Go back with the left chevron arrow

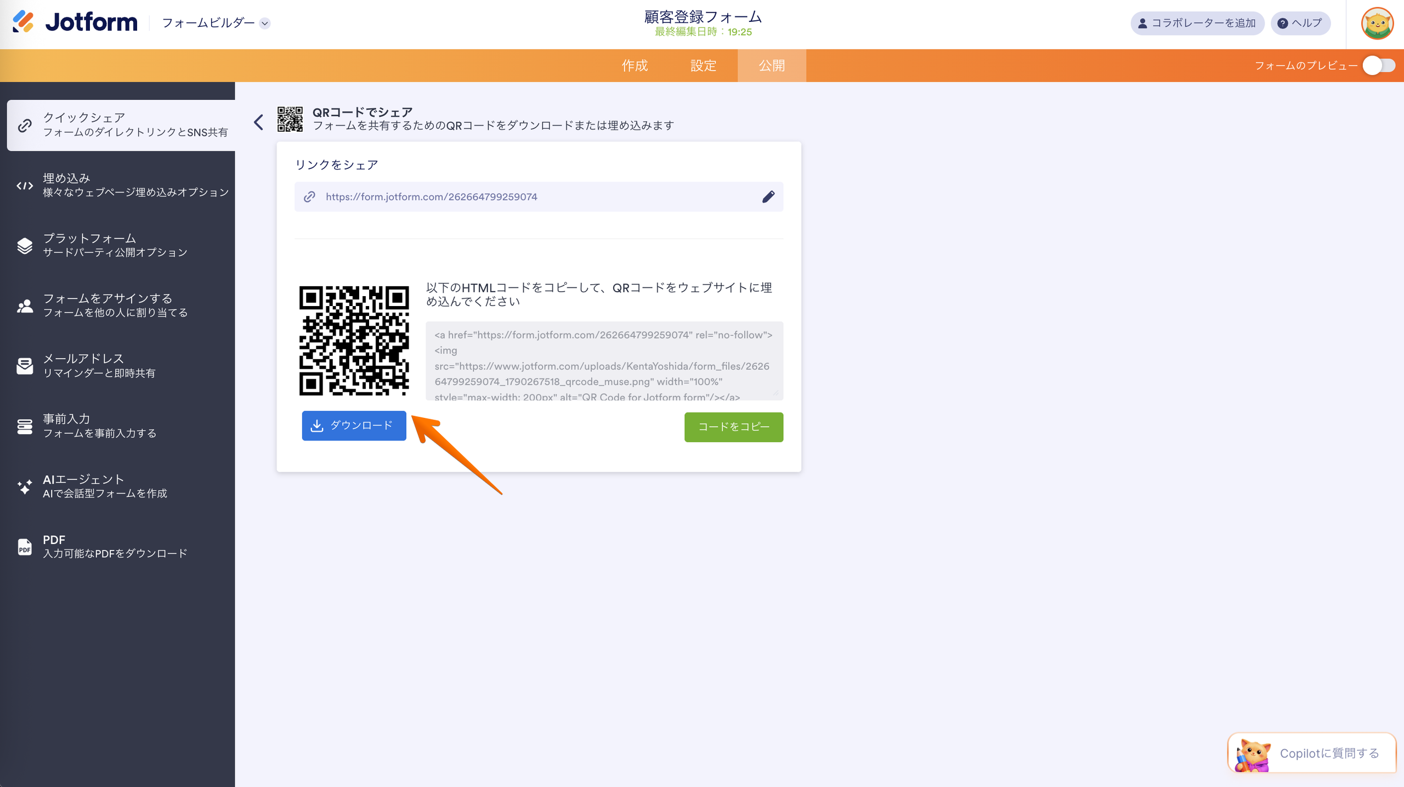pyautogui.click(x=258, y=122)
